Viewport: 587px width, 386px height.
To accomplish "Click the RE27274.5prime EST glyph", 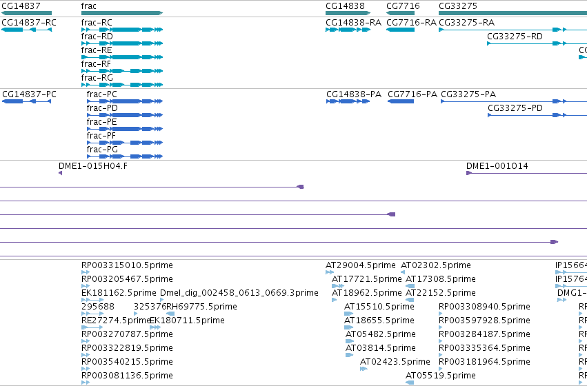I will [x=92, y=327].
